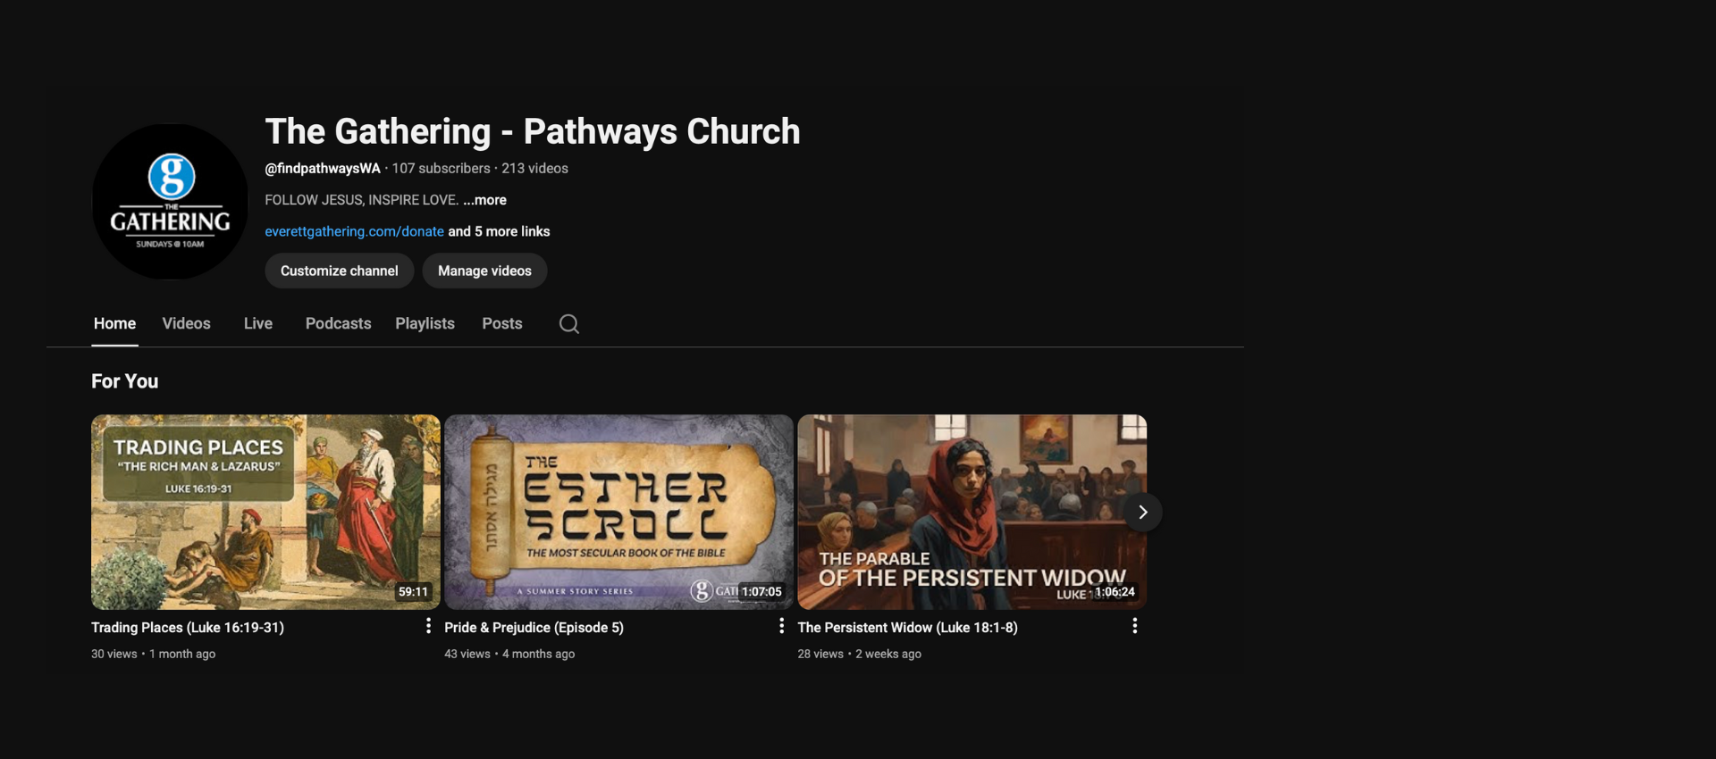Open more options for Pride & Prejudice video

coord(781,626)
